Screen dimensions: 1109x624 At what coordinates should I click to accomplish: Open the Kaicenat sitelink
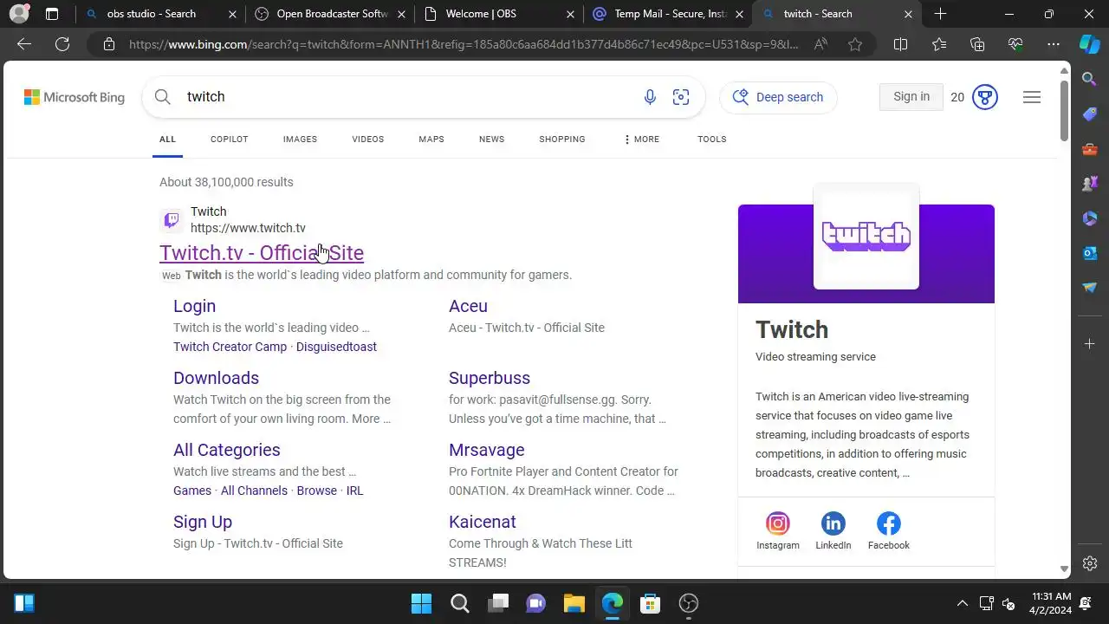pos(483,522)
